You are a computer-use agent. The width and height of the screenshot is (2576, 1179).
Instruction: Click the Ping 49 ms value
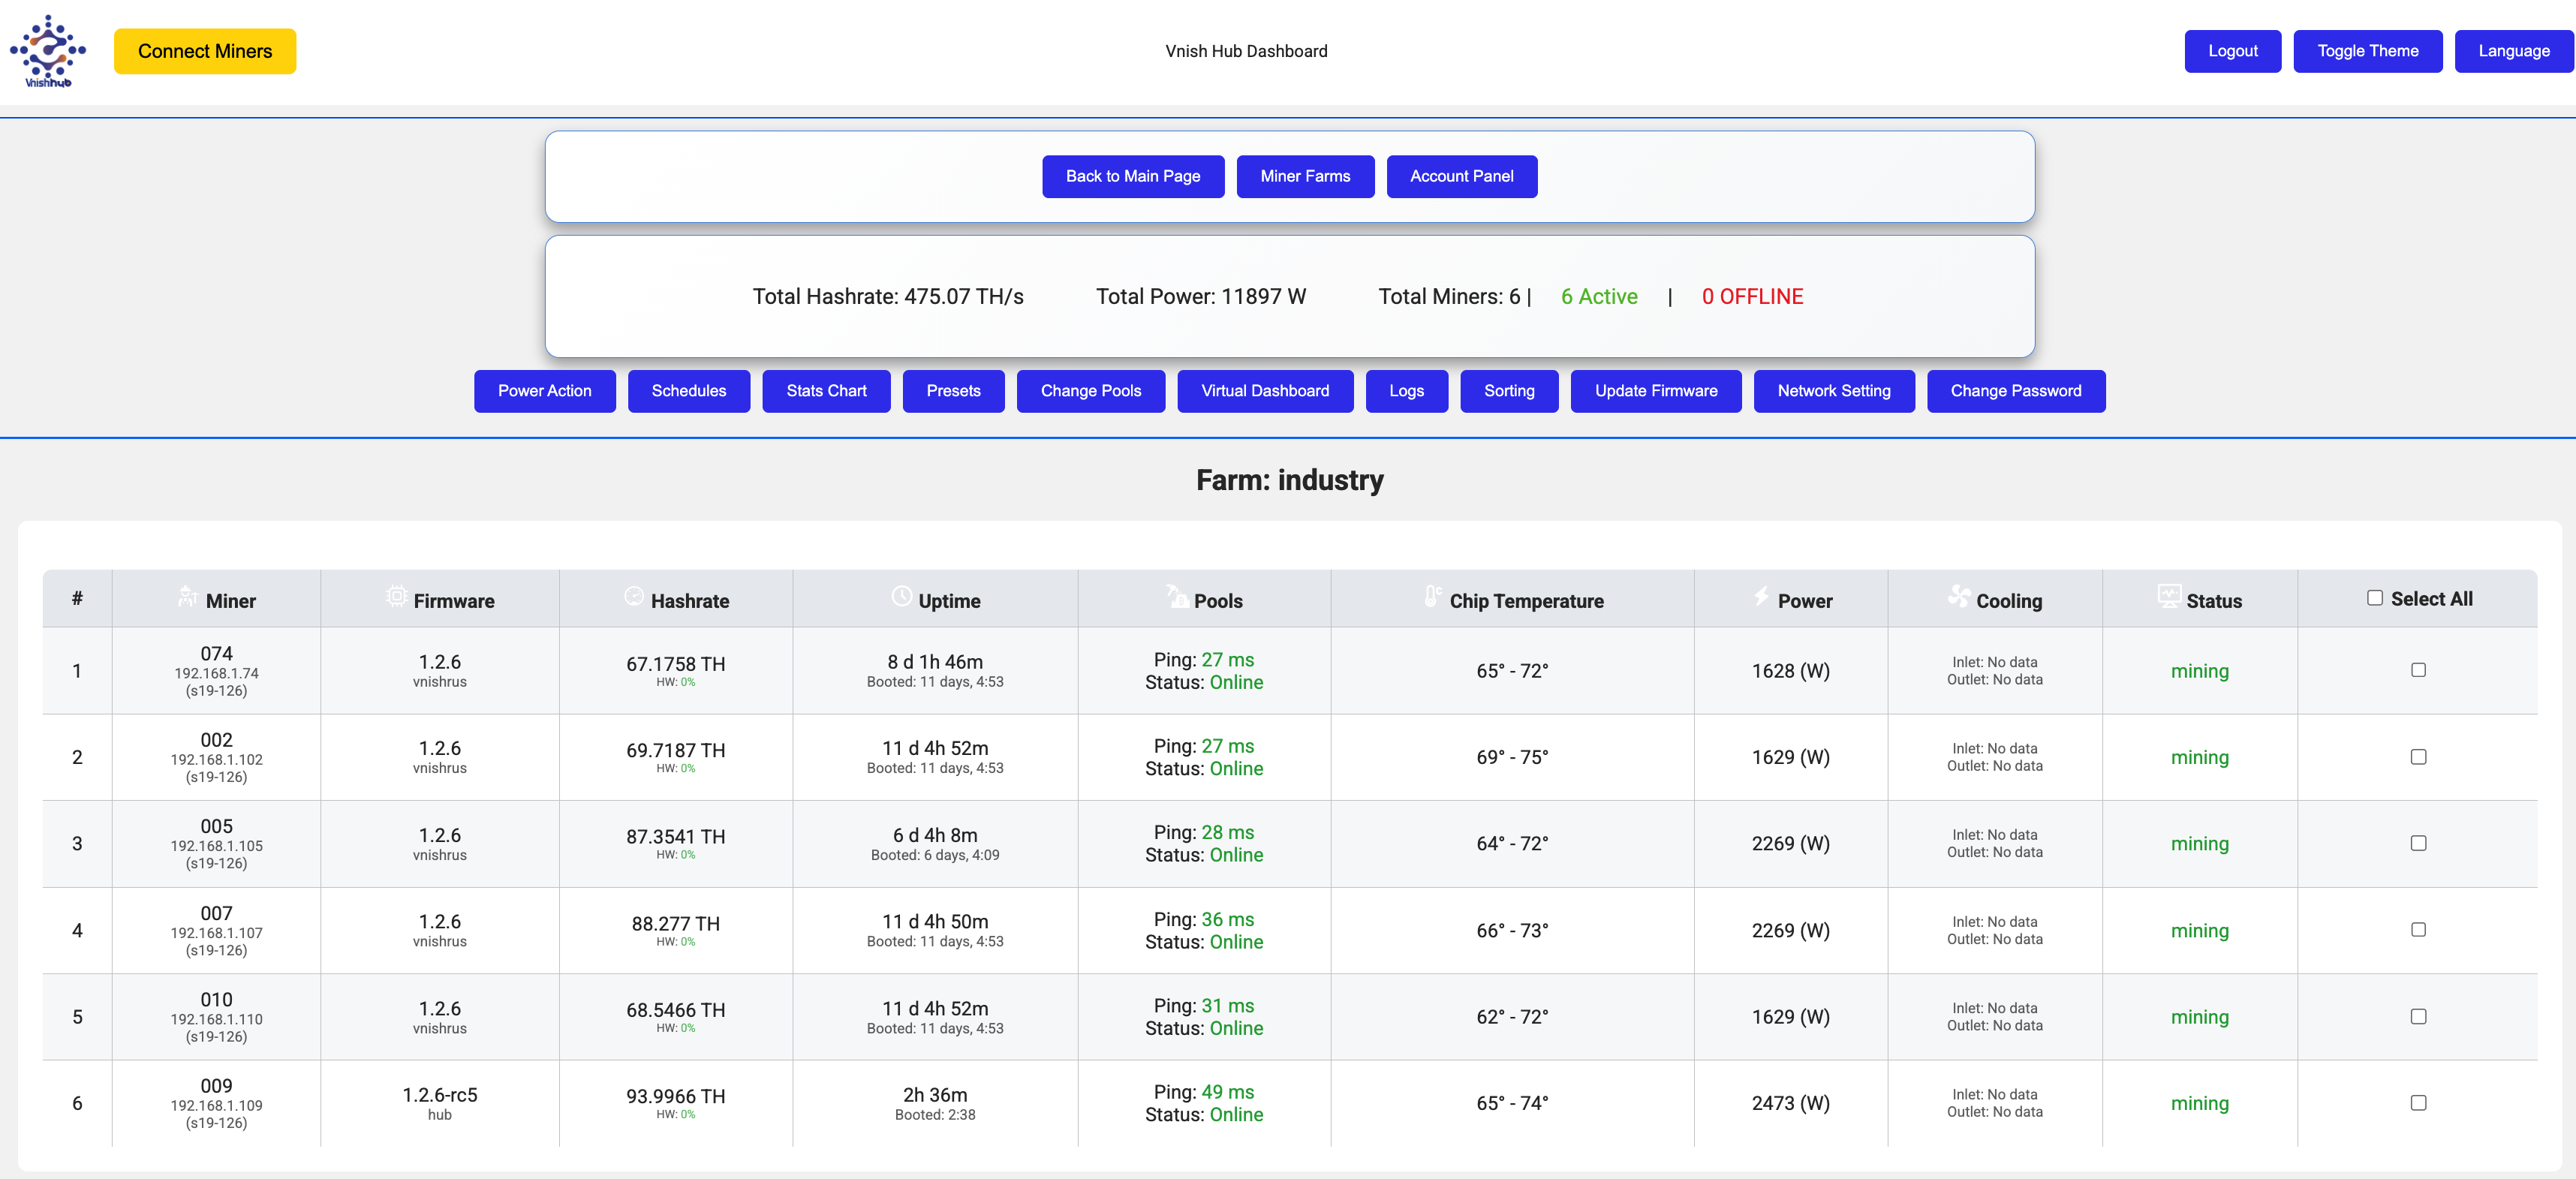click(1227, 1092)
